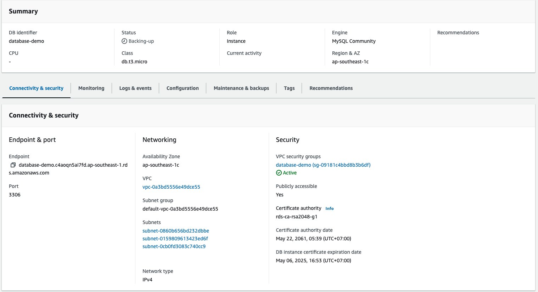Copy the database endpoint with the copy icon

(x=13, y=165)
